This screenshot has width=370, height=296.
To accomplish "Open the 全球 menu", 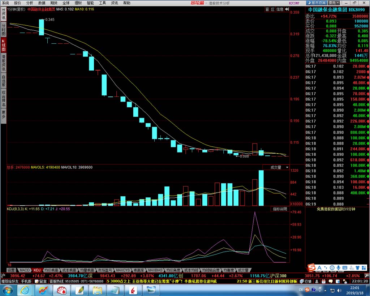I will click(66, 3).
